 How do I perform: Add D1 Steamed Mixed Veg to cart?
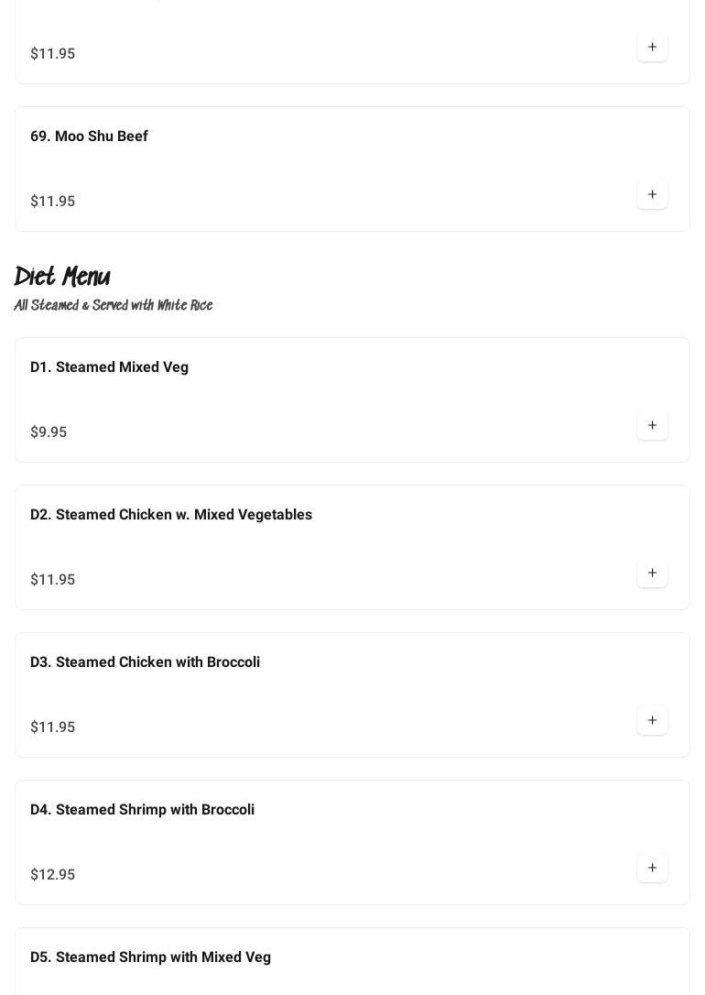[652, 425]
